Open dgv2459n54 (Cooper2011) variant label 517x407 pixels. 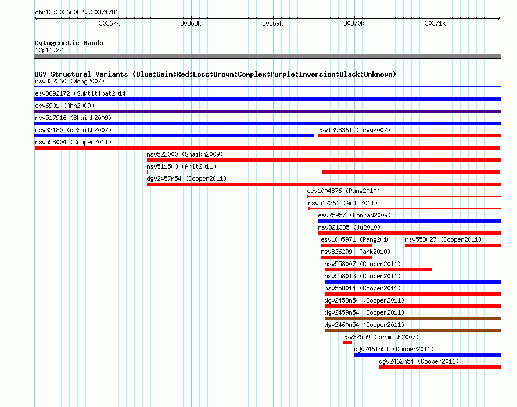[364, 312]
